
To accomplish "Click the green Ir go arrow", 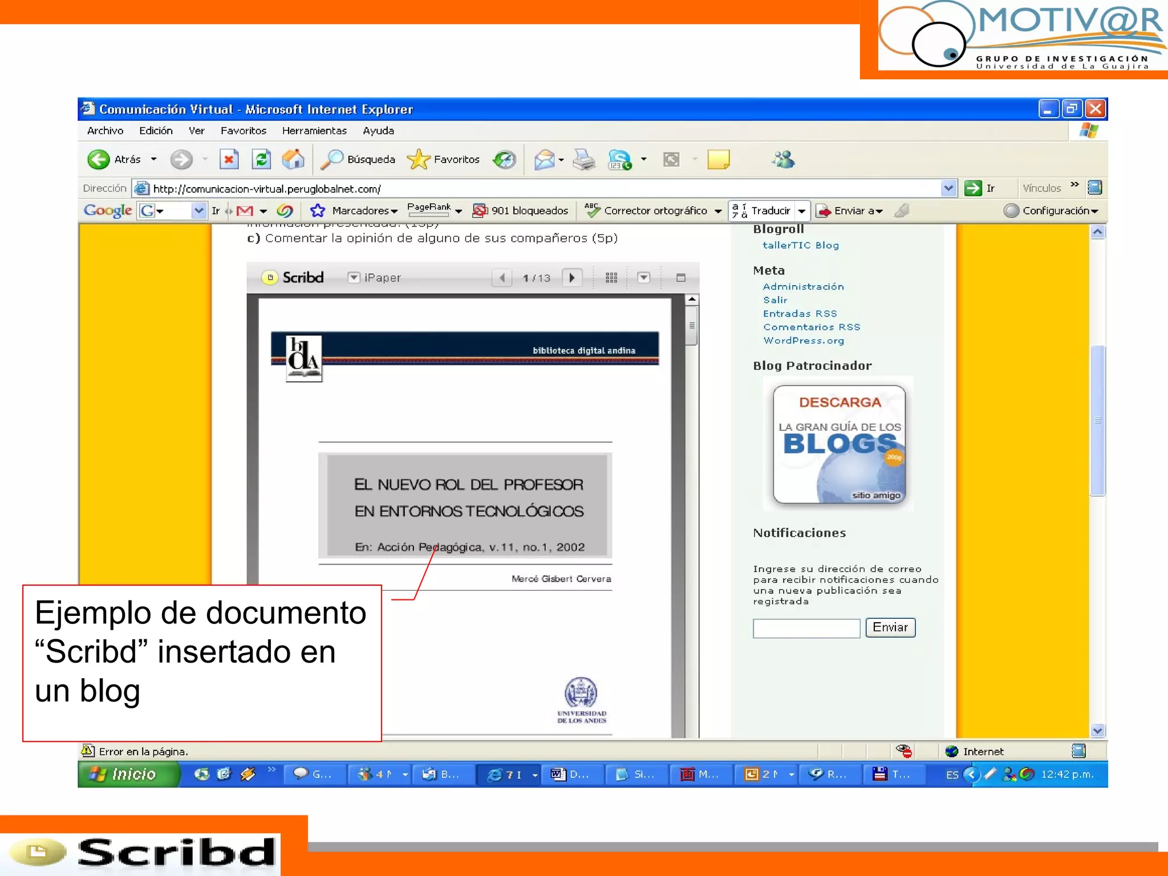I will click(973, 188).
